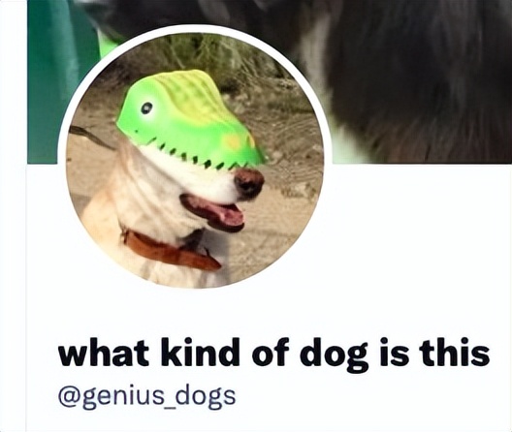This screenshot has width=512, height=432.
Task: Click the dog's open mouth and tongue
Action: point(213,212)
